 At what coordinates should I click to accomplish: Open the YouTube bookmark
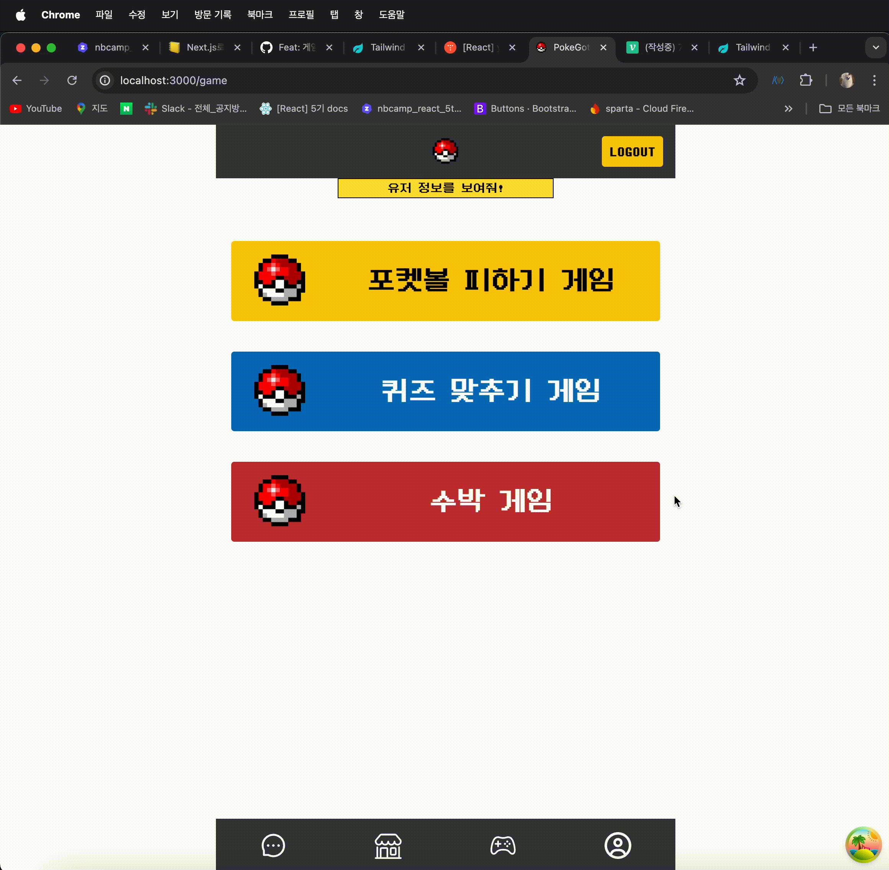point(36,109)
